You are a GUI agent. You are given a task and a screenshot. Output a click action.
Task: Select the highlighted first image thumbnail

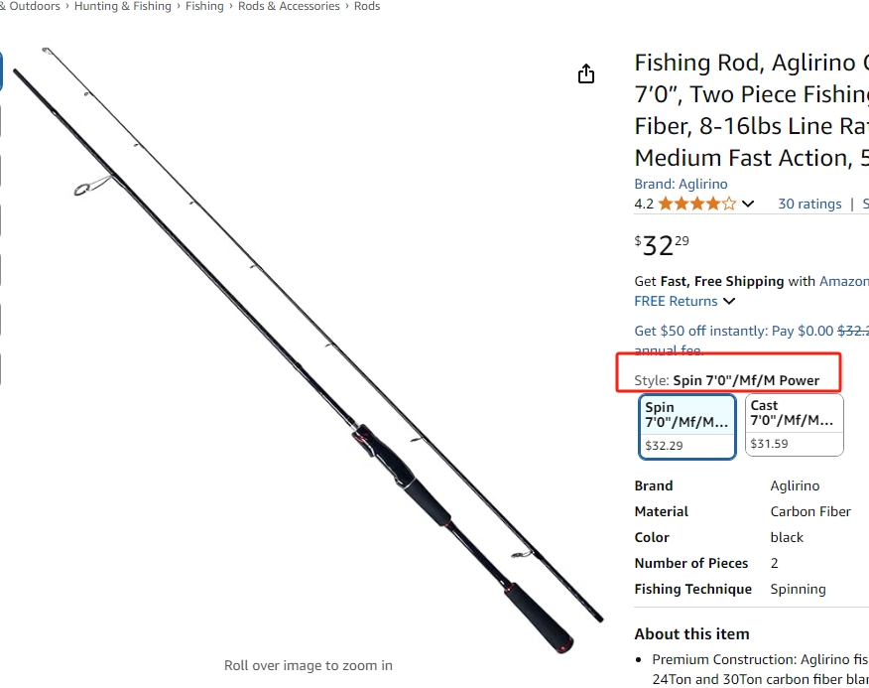1,71
